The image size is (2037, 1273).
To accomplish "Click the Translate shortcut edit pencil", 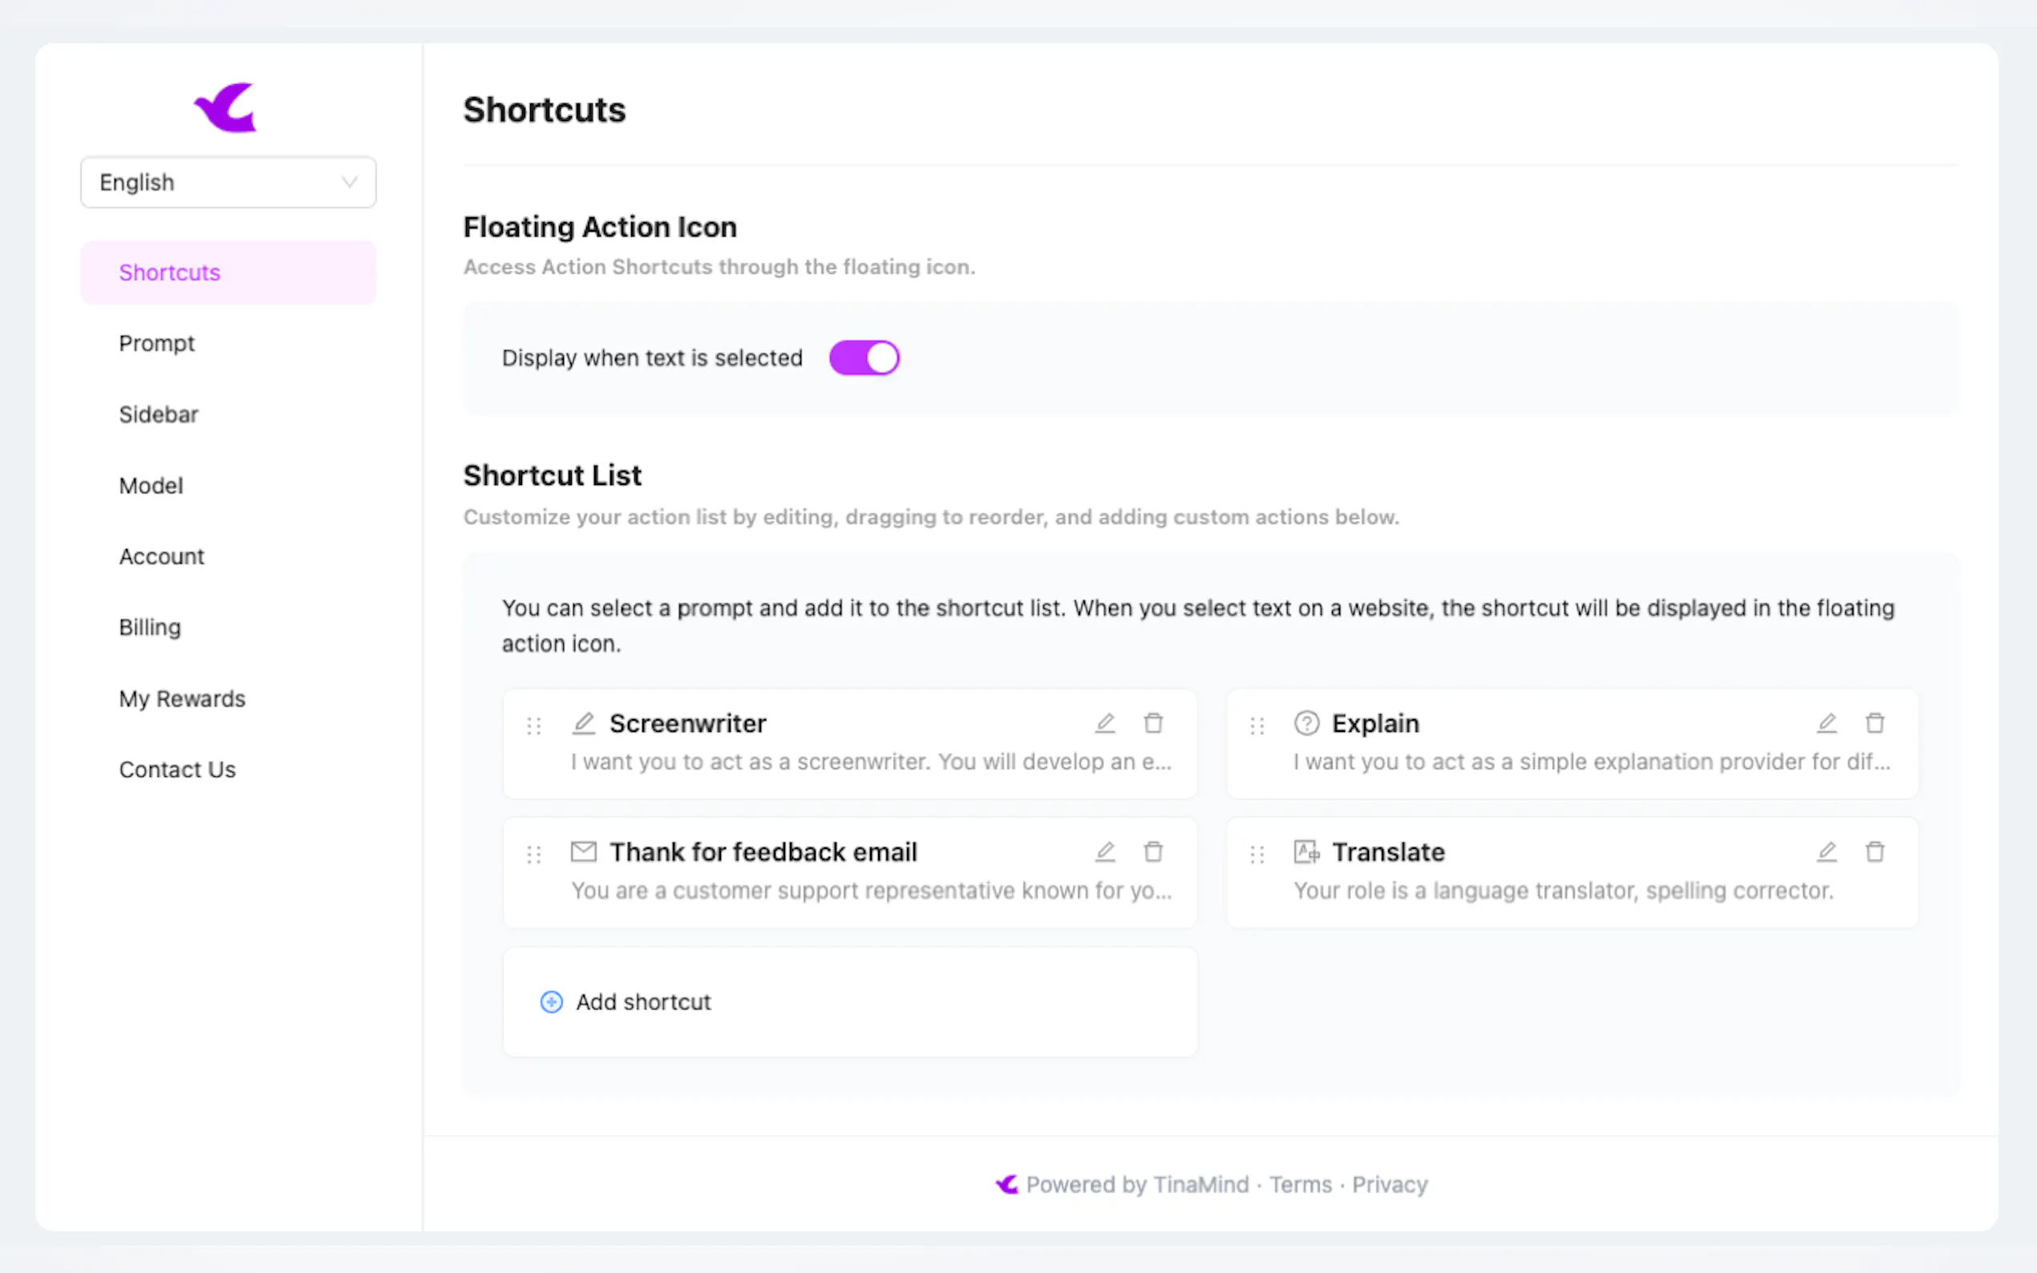I will point(1826,852).
